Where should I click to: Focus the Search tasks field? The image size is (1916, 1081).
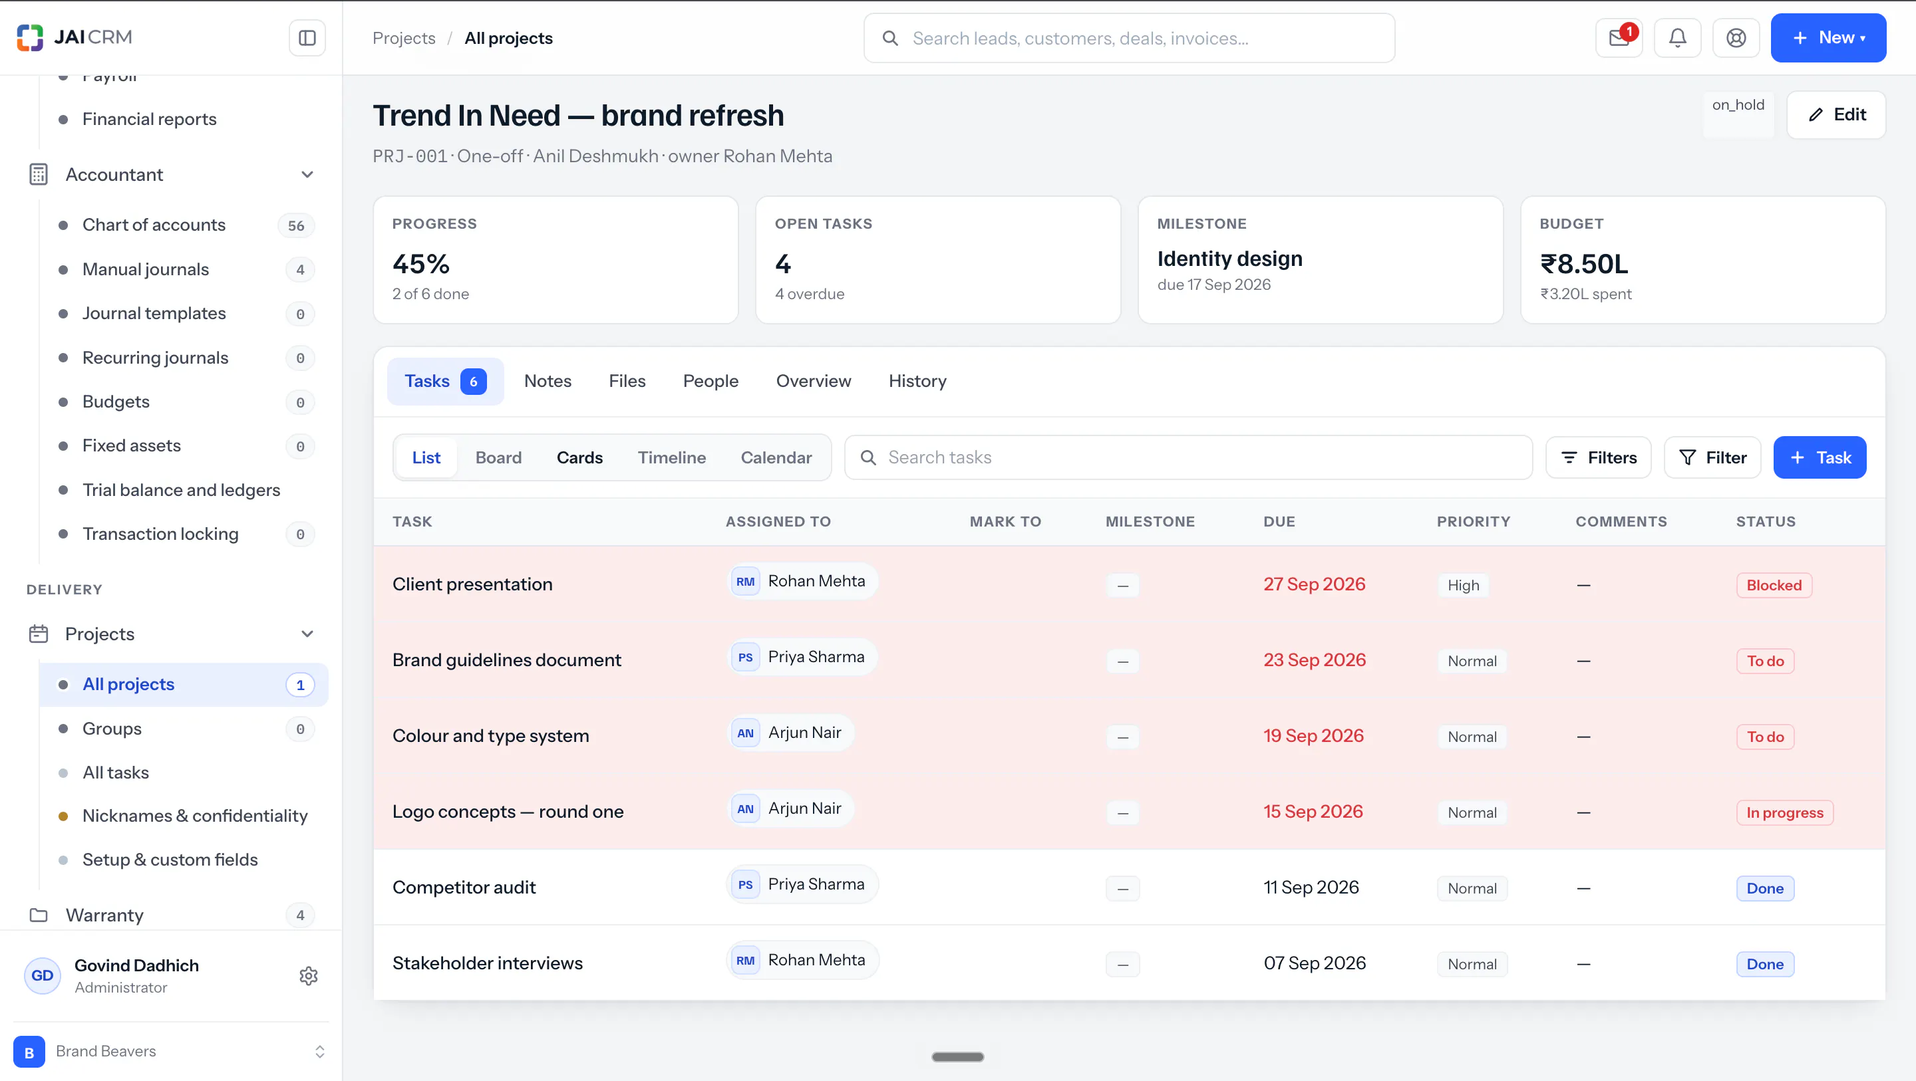coord(1188,457)
